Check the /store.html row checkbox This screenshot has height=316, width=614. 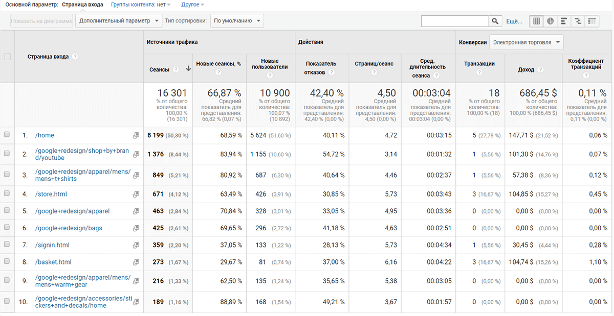point(7,194)
